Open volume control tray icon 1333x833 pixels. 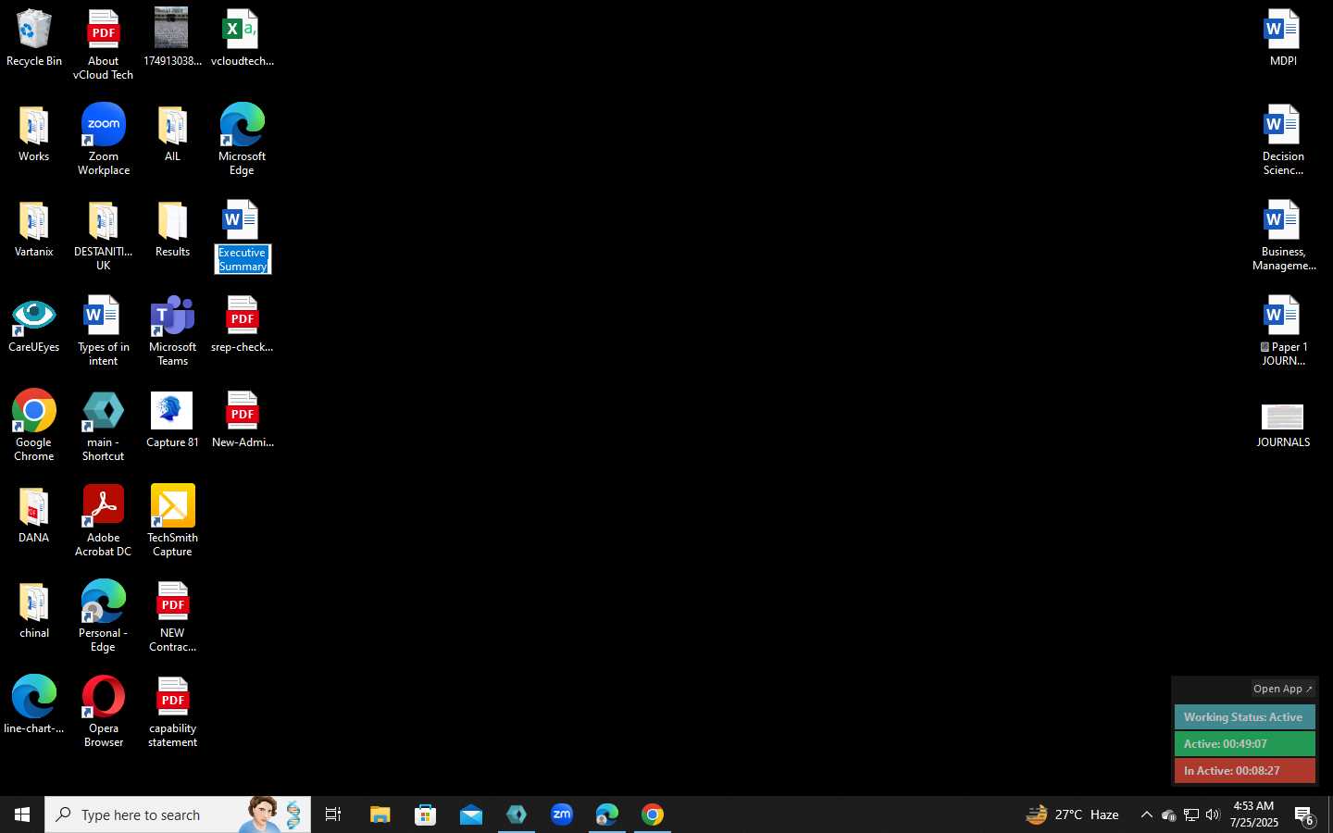[1213, 814]
